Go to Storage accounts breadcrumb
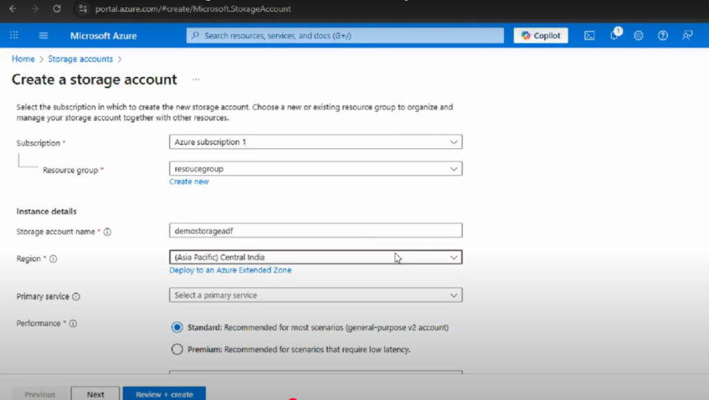 coord(80,60)
